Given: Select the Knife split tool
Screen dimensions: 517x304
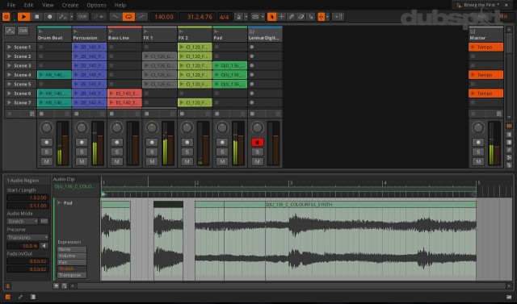Looking at the screenshot, I should 310,16.
